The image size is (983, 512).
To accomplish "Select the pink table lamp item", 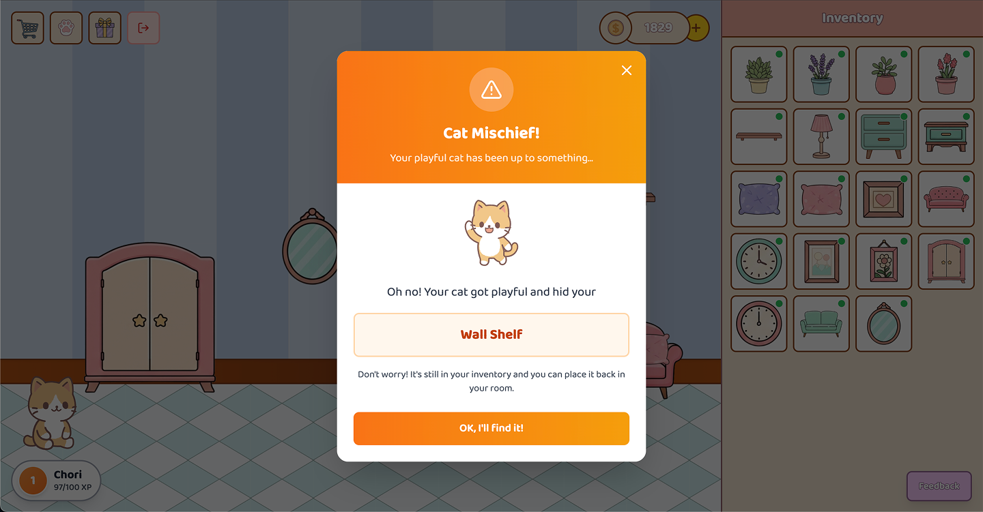I will tap(821, 136).
